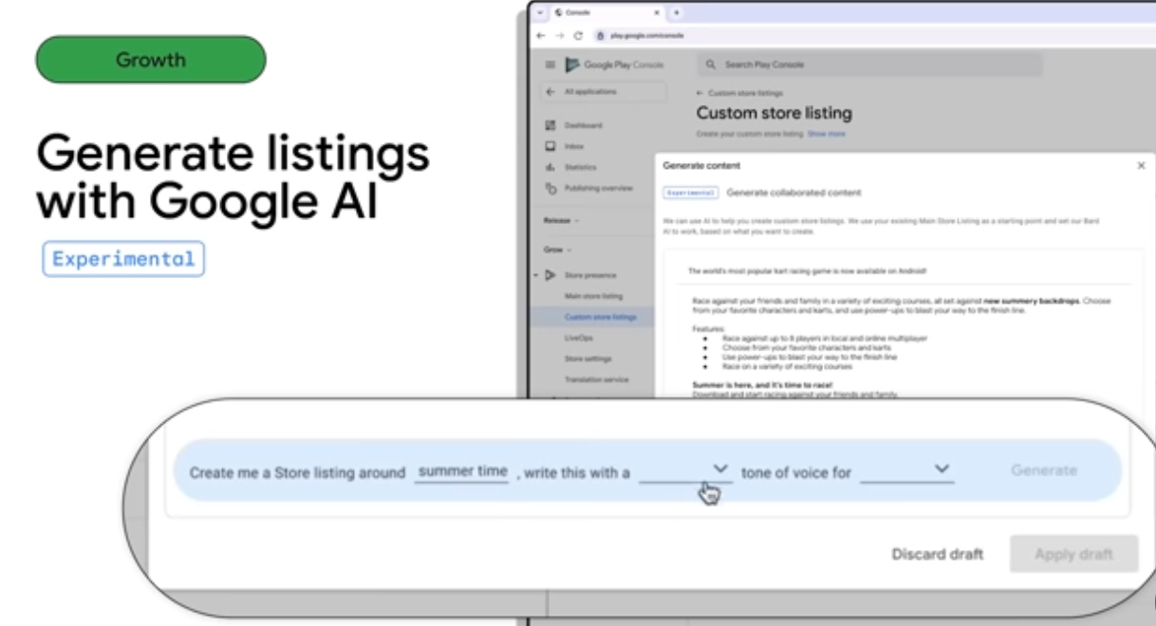1156x626 pixels.
Task: Open Store settings in the sidebar
Action: point(587,359)
